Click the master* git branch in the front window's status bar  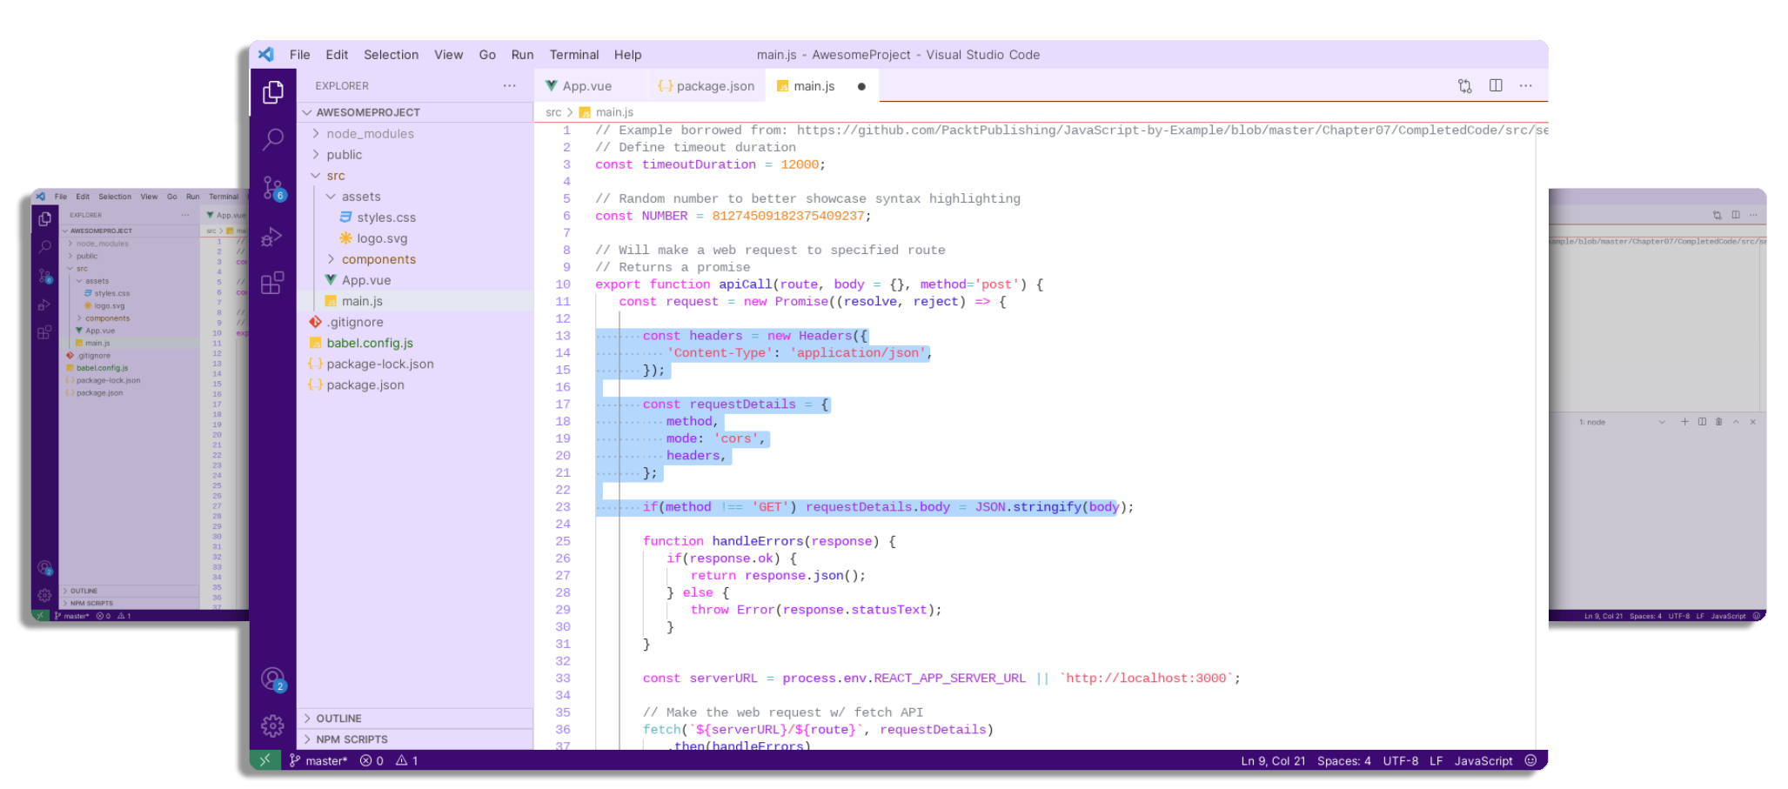[318, 760]
